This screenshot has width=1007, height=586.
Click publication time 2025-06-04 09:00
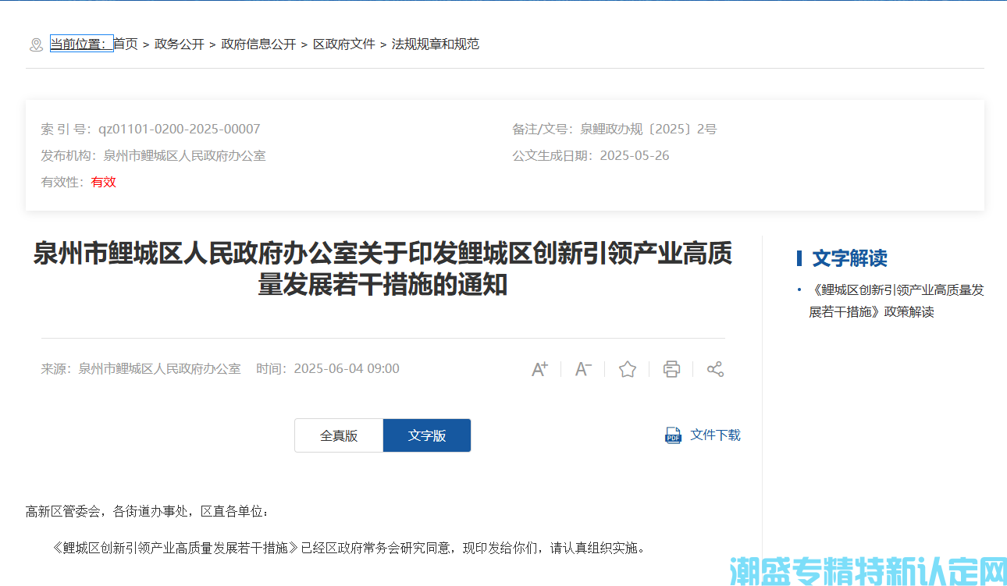346,369
